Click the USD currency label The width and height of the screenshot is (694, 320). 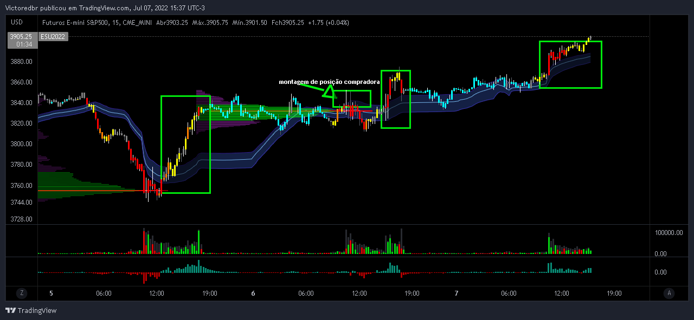17,22
